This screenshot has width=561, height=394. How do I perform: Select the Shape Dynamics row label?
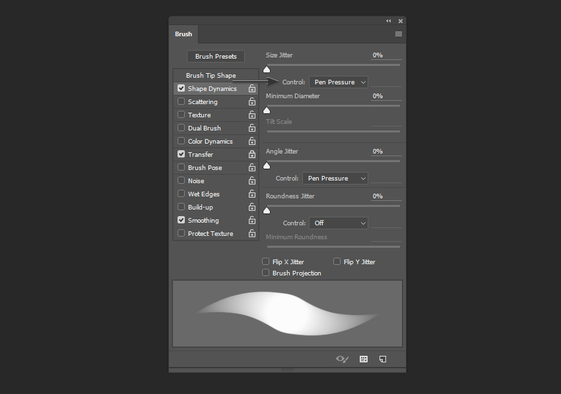(x=212, y=88)
